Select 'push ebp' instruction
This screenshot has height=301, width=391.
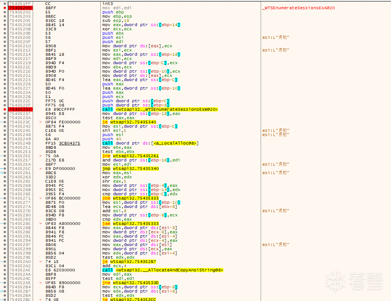(x=113, y=12)
